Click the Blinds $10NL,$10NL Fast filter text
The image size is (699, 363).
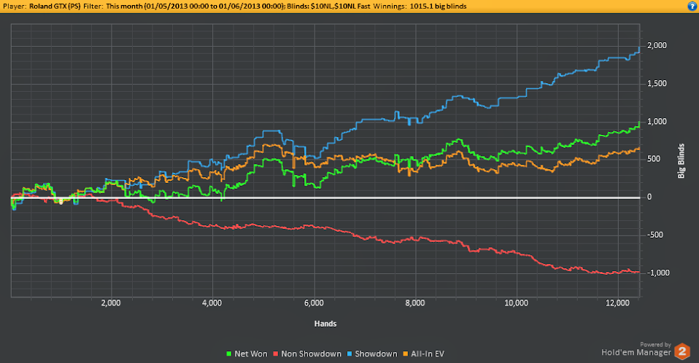pos(328,7)
